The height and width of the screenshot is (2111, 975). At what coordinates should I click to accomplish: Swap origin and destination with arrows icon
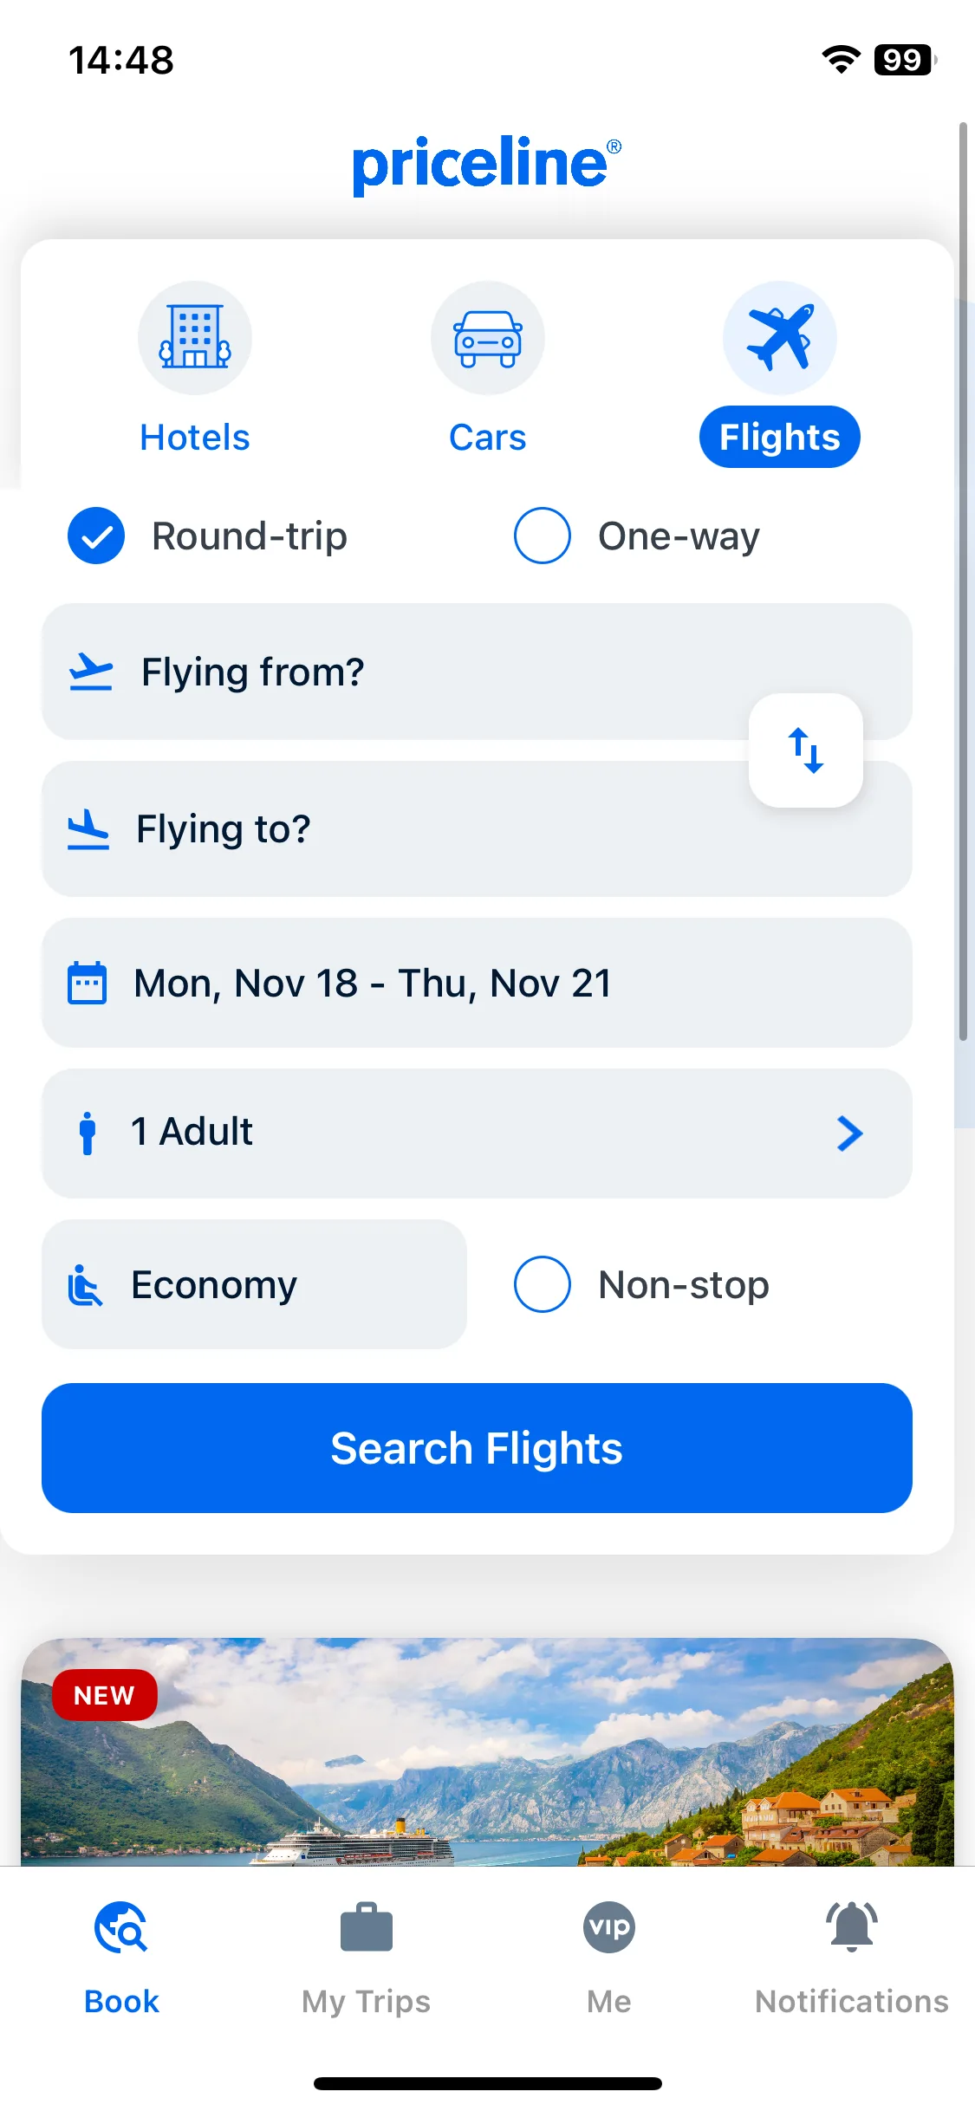tap(806, 750)
